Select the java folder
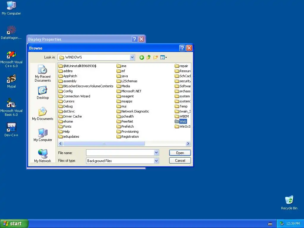This screenshot has width=304, height=228. (x=122, y=76)
